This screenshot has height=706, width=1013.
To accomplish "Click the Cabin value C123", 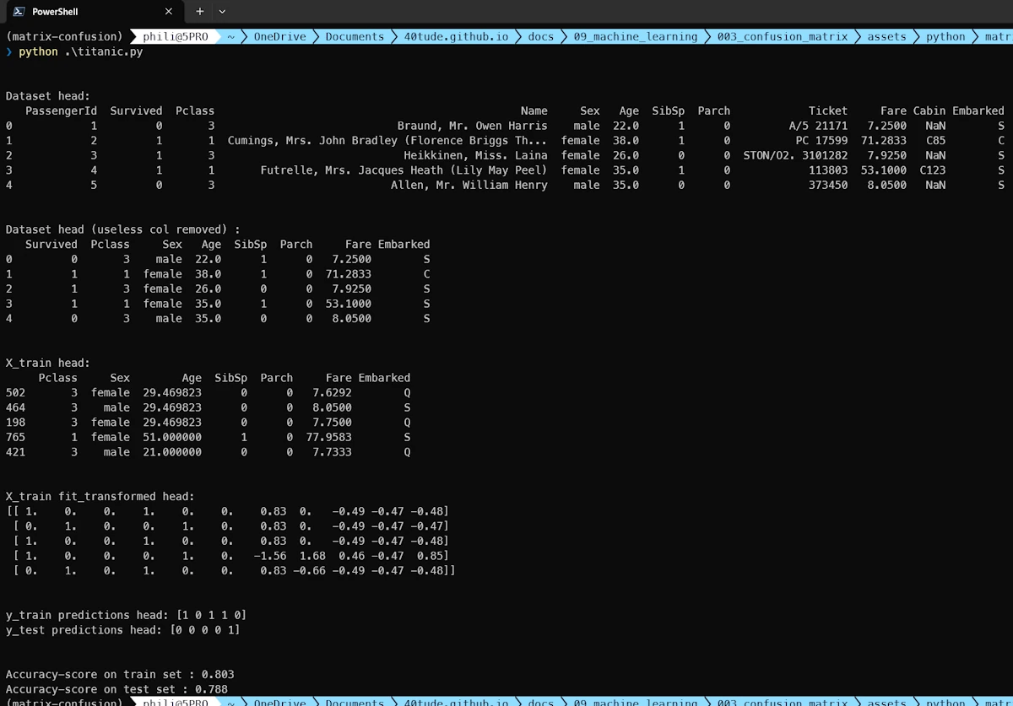I will coord(932,170).
